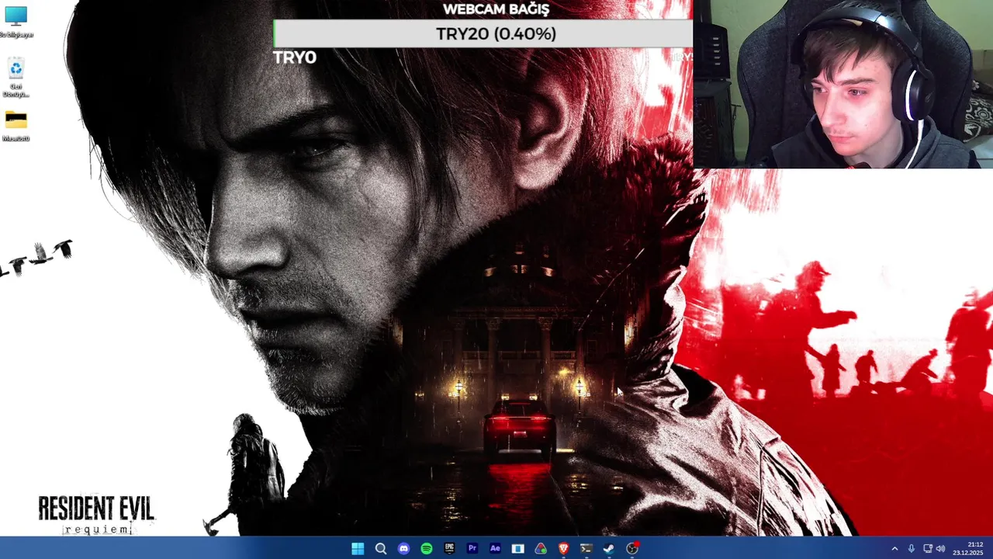Launch Discord from the taskbar

point(403,548)
